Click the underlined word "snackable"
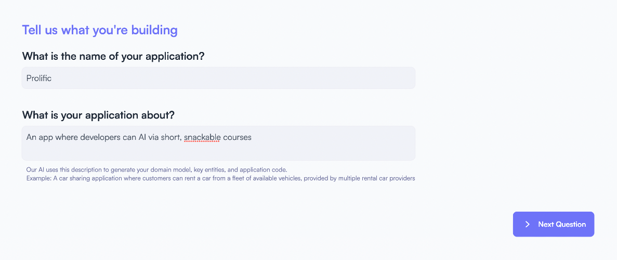617x260 pixels. pyautogui.click(x=202, y=138)
